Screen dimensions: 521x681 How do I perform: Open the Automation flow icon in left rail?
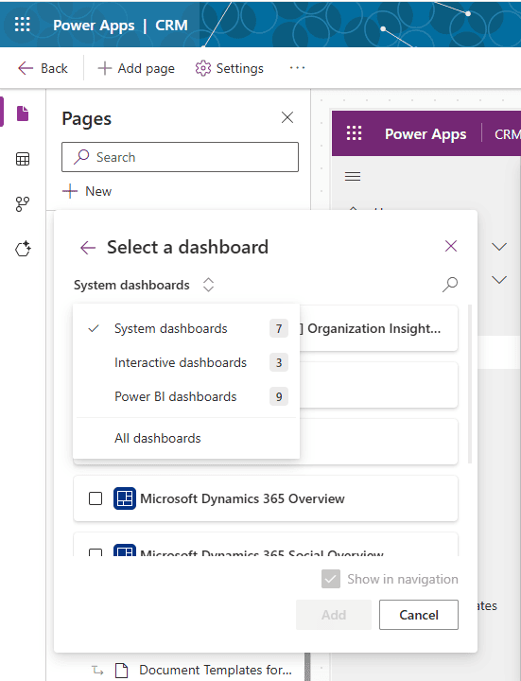point(23,203)
